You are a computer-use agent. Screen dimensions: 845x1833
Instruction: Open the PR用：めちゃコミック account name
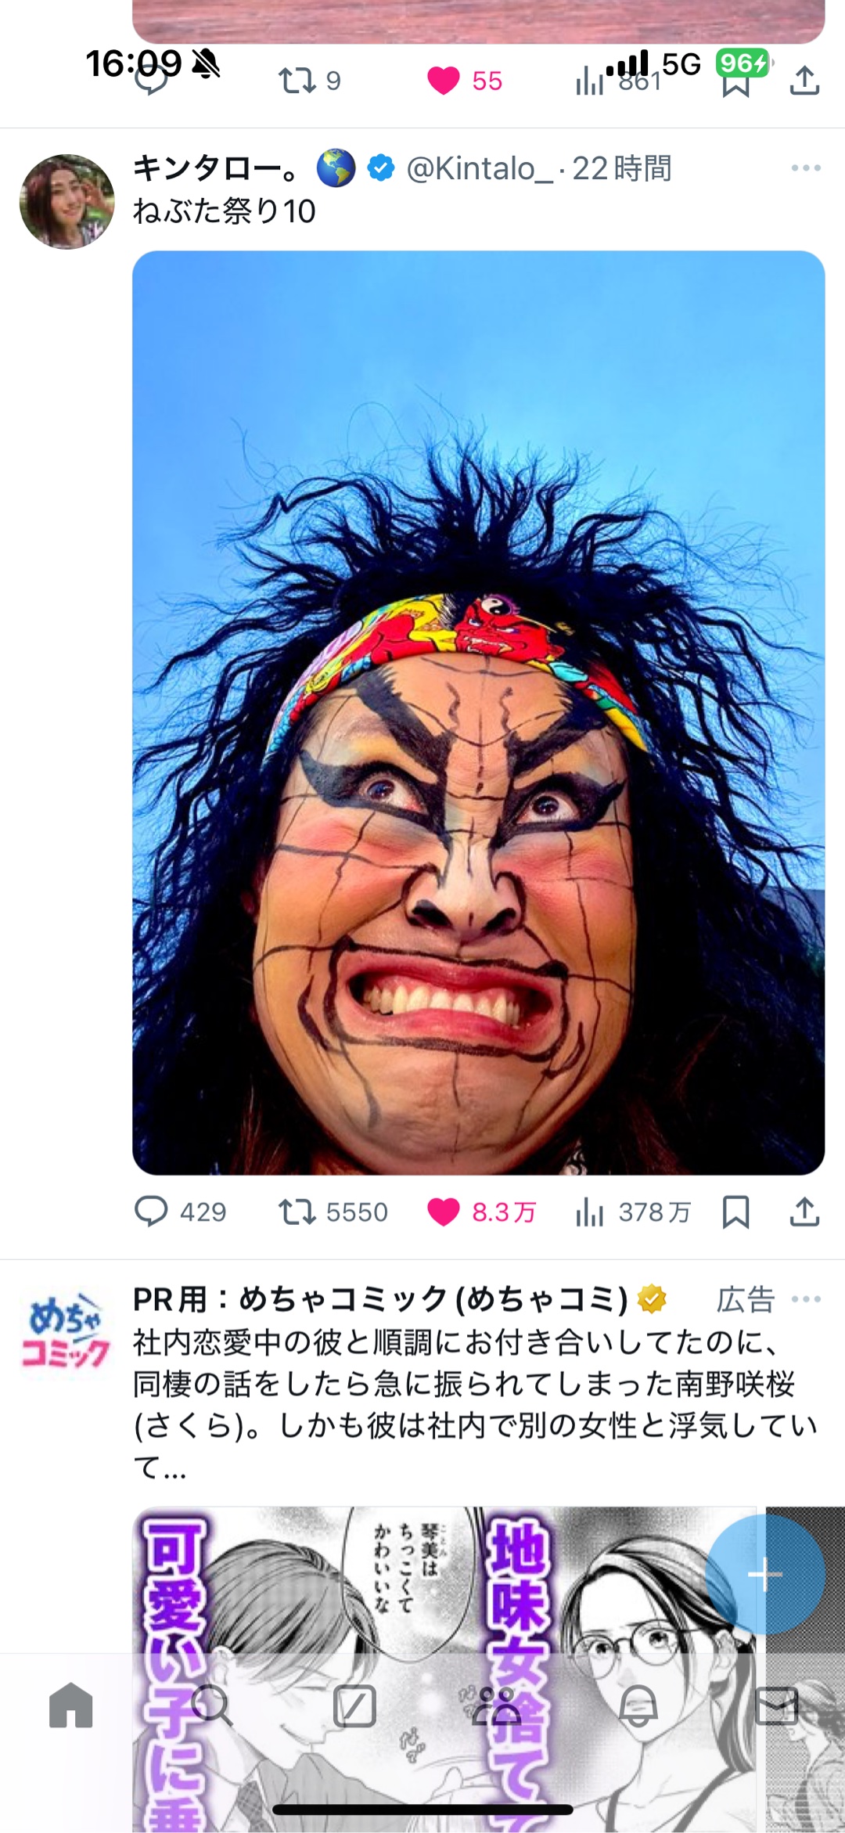coord(380,1299)
